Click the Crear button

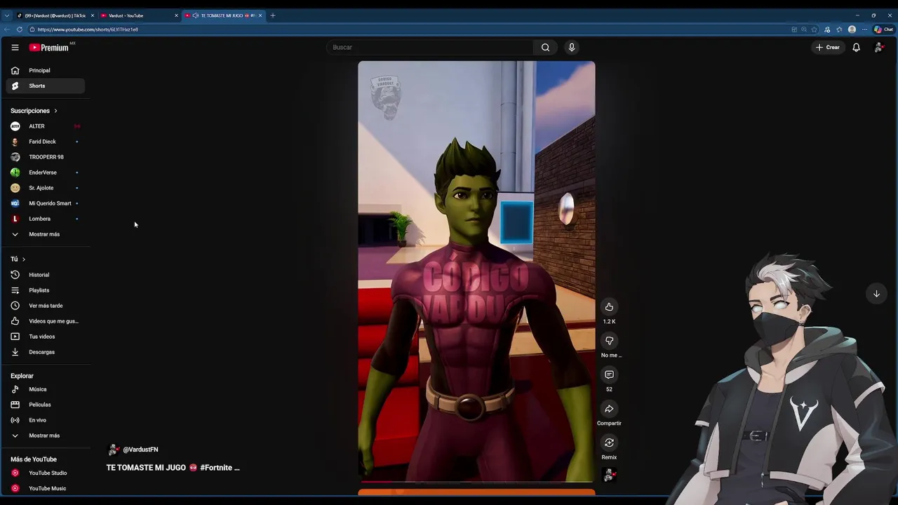click(x=827, y=47)
